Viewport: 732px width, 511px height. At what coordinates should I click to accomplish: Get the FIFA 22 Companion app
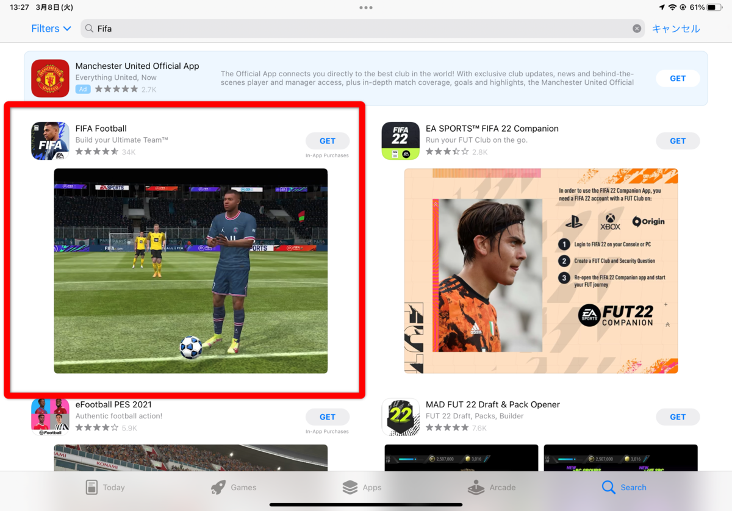(x=678, y=141)
